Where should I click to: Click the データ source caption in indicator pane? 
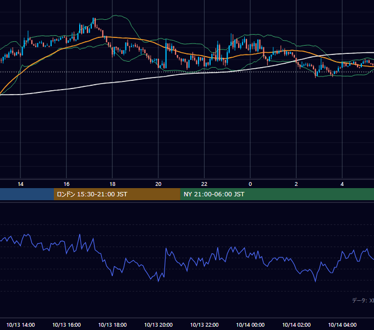tap(363, 300)
